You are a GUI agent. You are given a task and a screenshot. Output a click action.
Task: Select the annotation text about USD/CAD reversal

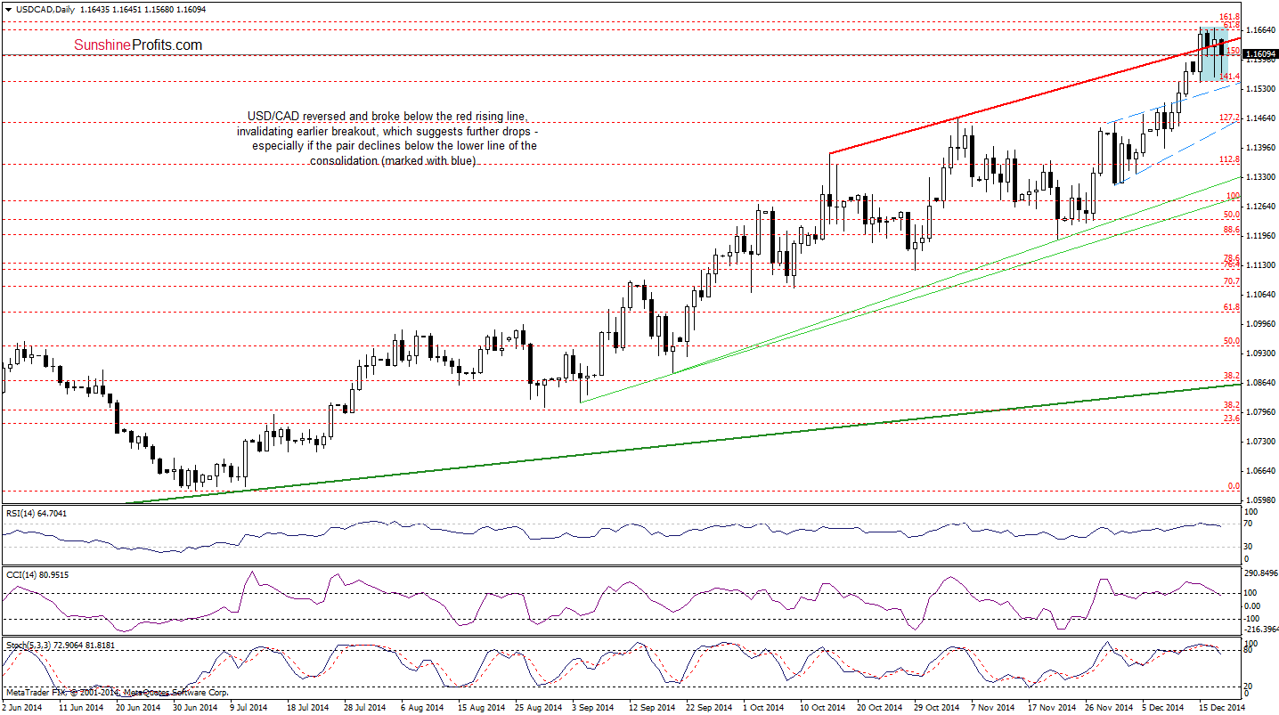386,139
